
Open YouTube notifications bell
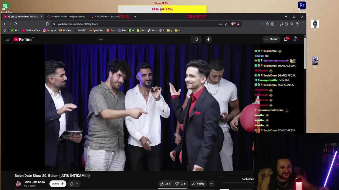(x=286, y=39)
